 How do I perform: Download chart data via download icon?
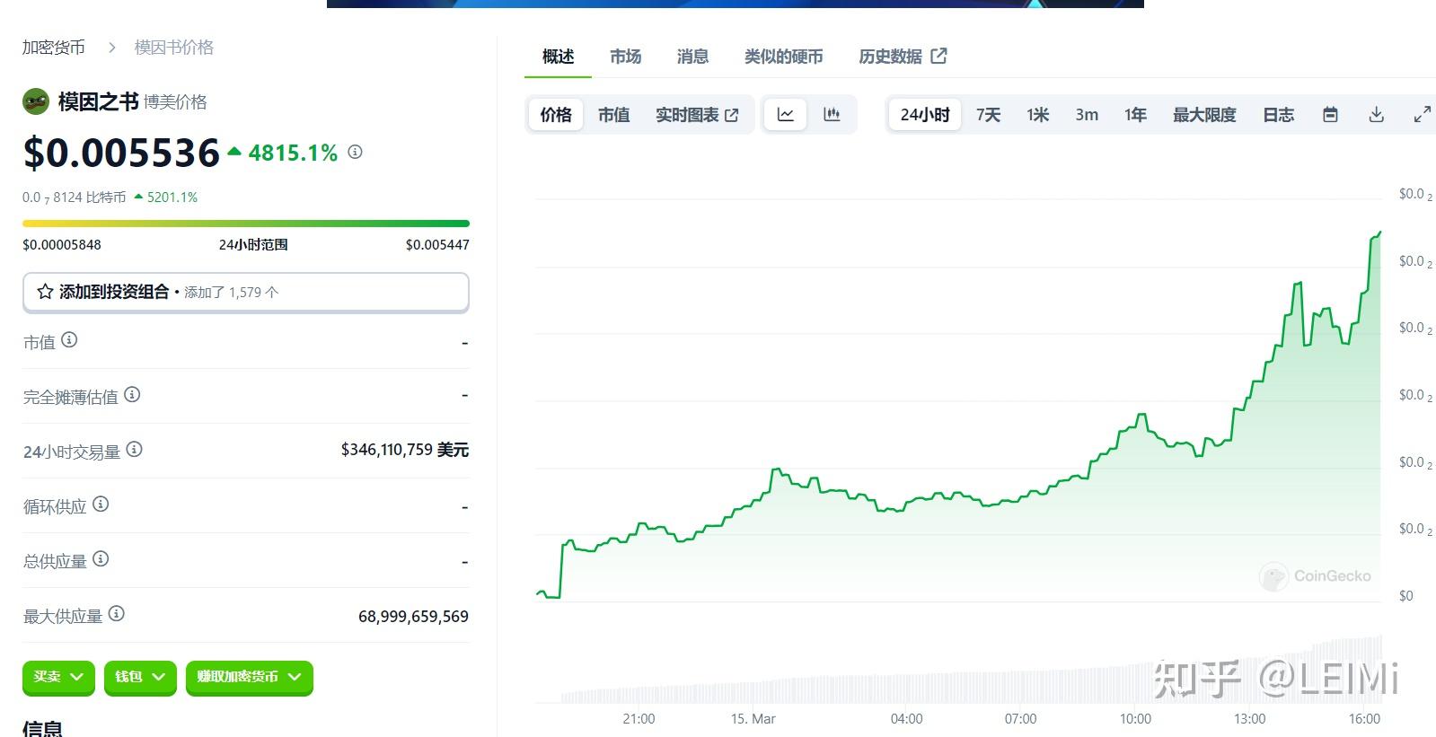1376,115
